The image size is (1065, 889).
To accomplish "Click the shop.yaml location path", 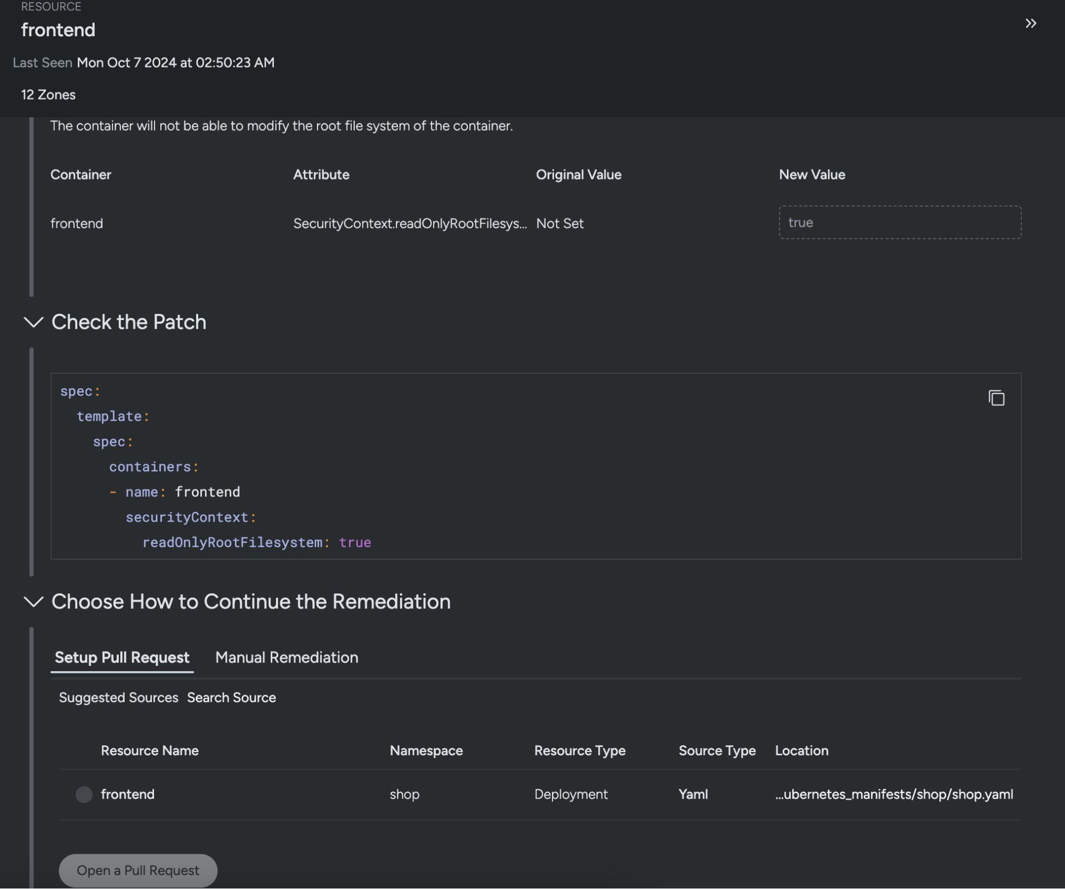I will [893, 794].
